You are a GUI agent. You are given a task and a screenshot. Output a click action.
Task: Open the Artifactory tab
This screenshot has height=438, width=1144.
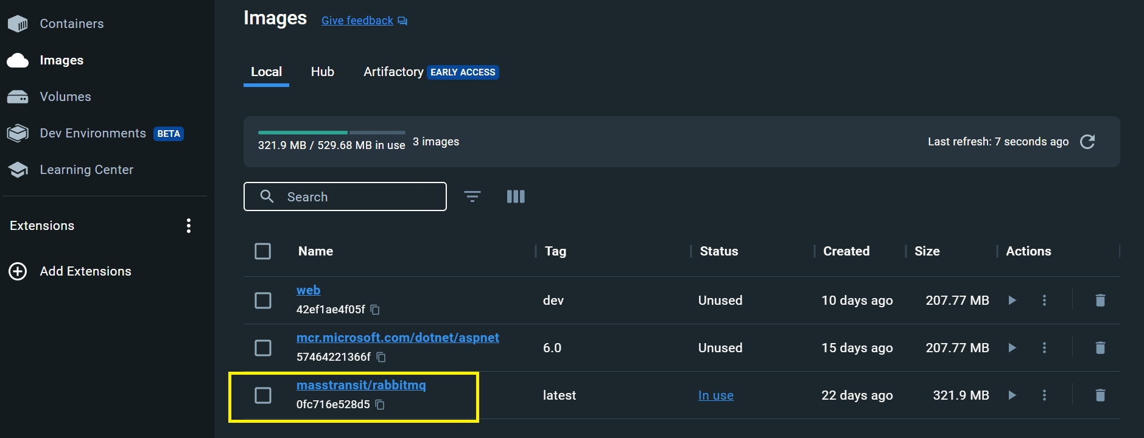[393, 72]
